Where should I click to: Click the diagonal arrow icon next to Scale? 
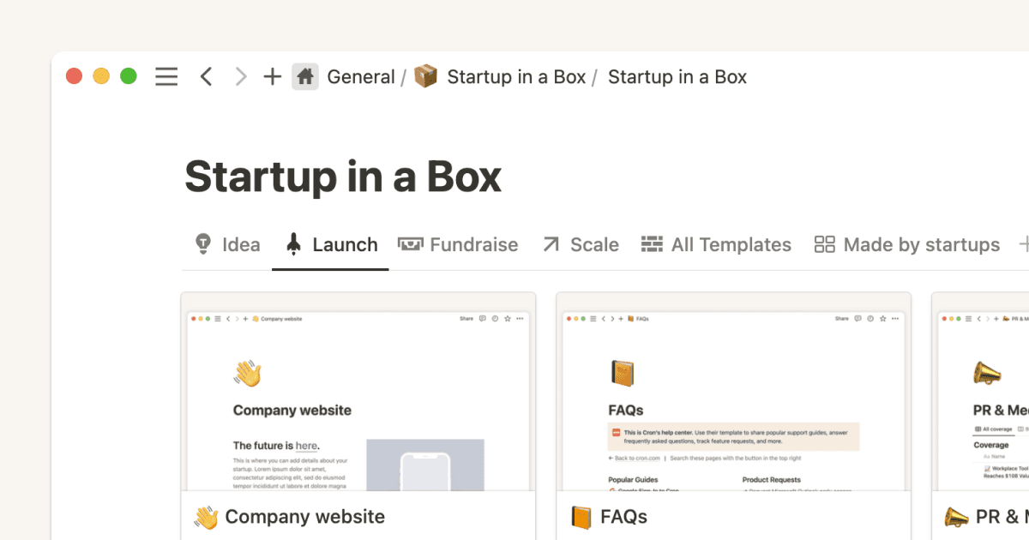pos(550,244)
